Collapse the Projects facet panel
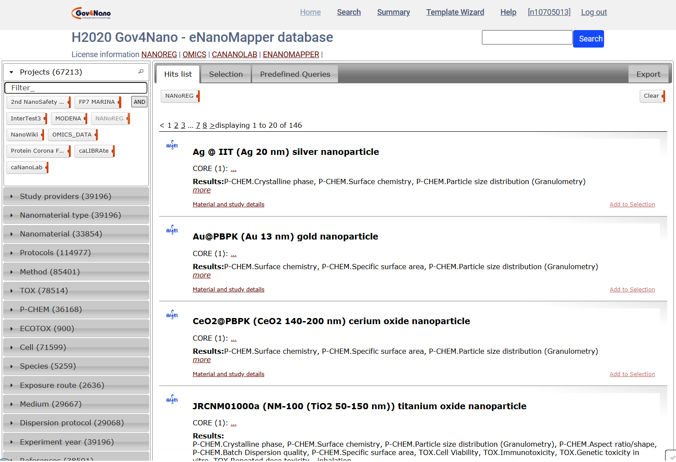Image resolution: width=676 pixels, height=462 pixels. [x=12, y=72]
